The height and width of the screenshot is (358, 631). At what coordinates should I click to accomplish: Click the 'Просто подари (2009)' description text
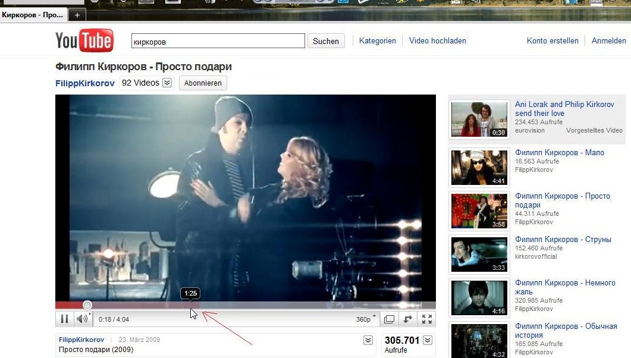point(96,350)
